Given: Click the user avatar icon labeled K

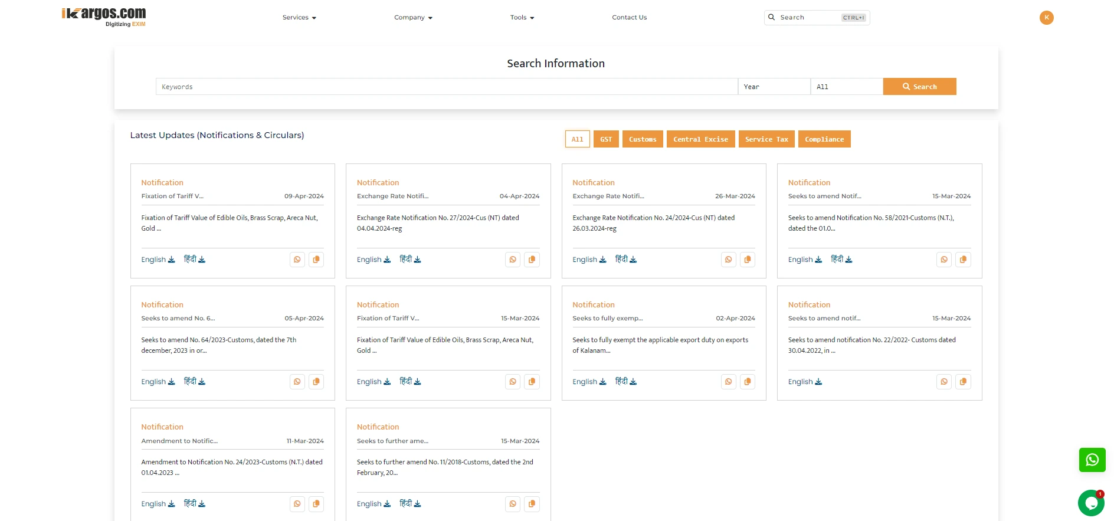Looking at the screenshot, I should [x=1046, y=18].
